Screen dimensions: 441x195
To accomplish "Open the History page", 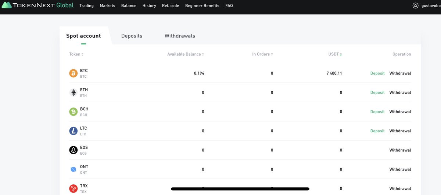I will tap(149, 5).
